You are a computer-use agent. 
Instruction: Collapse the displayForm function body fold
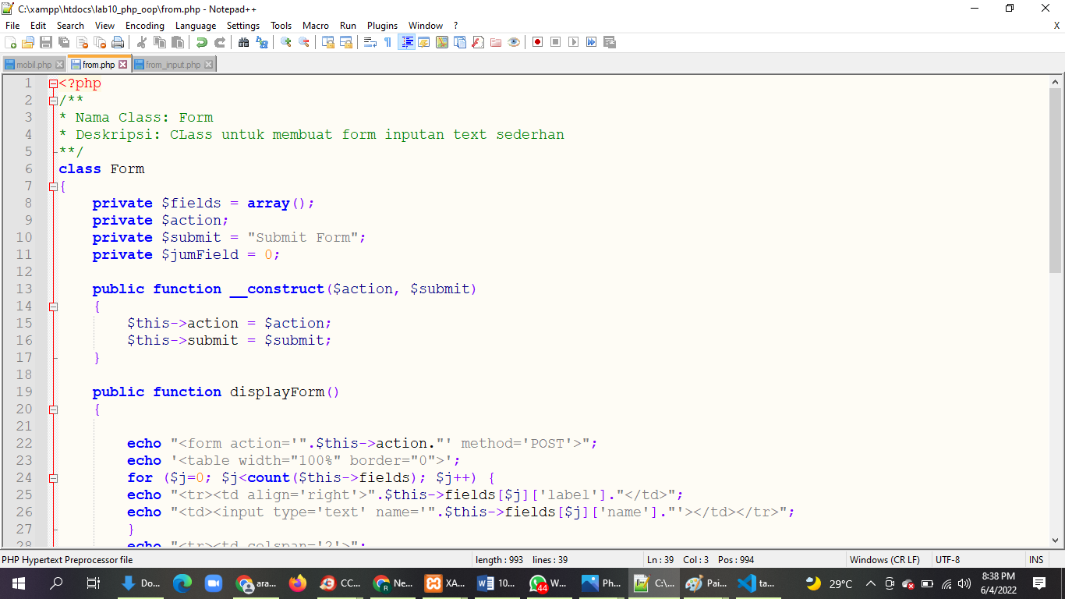52,409
